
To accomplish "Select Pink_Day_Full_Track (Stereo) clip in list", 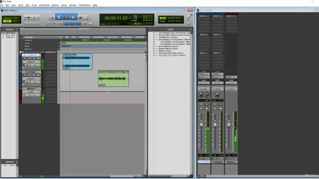I will coord(171,53).
